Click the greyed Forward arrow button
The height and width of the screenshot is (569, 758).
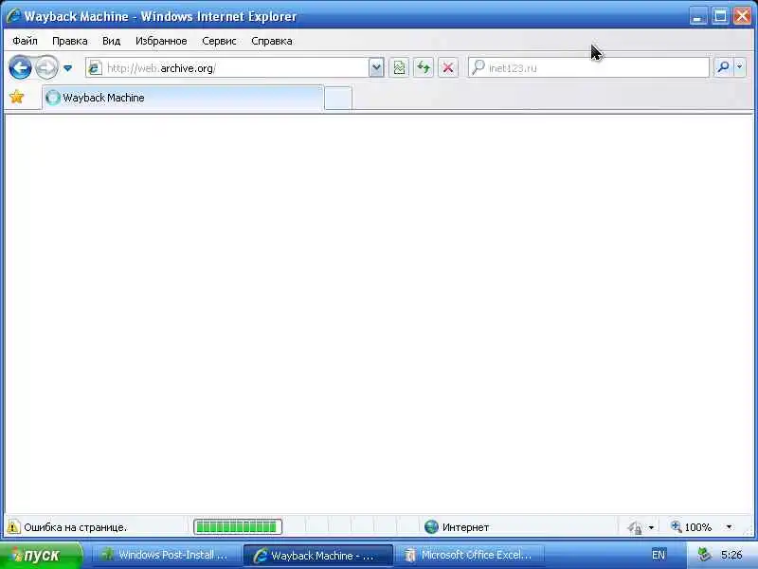tap(46, 67)
